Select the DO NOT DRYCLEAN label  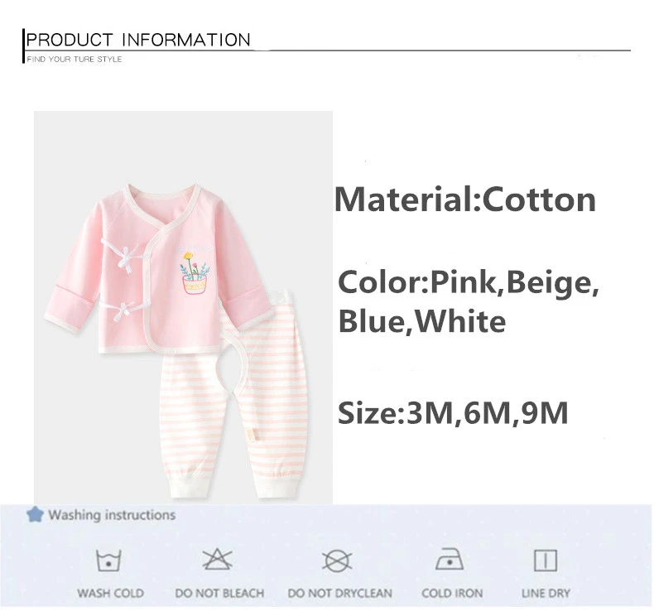[x=340, y=593]
